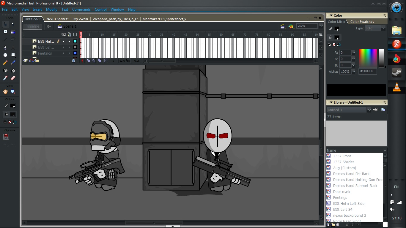Click the Insert Layer Folder icon
This screenshot has width=406, height=228.
click(37, 61)
